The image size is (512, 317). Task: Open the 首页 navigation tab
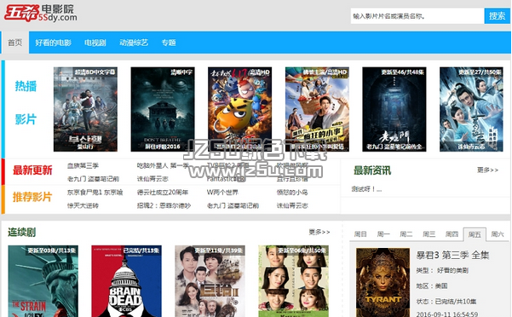point(15,43)
